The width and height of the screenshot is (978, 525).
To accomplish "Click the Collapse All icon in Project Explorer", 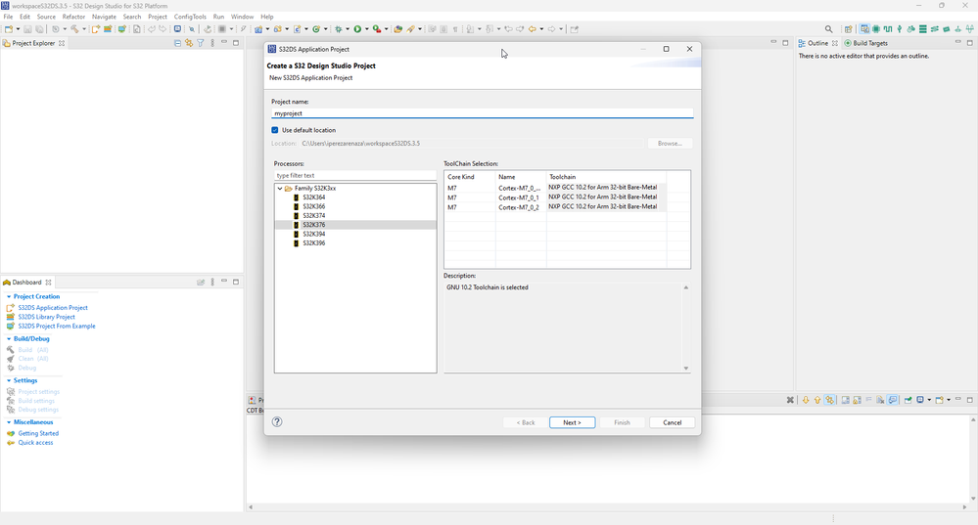I will 178,43.
